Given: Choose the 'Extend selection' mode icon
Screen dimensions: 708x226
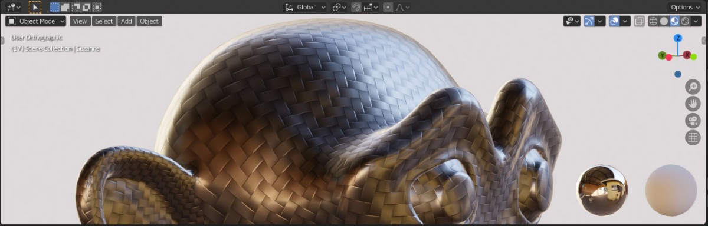Looking at the screenshot, I should (x=65, y=7).
